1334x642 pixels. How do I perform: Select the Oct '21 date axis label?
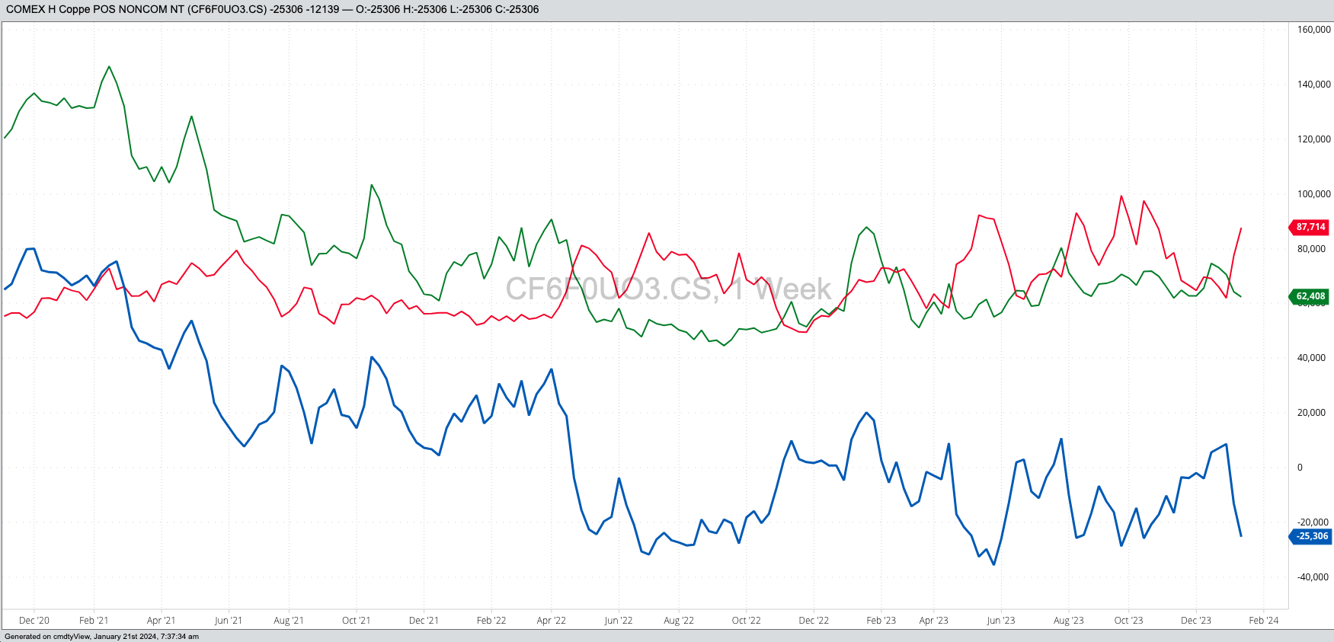356,621
